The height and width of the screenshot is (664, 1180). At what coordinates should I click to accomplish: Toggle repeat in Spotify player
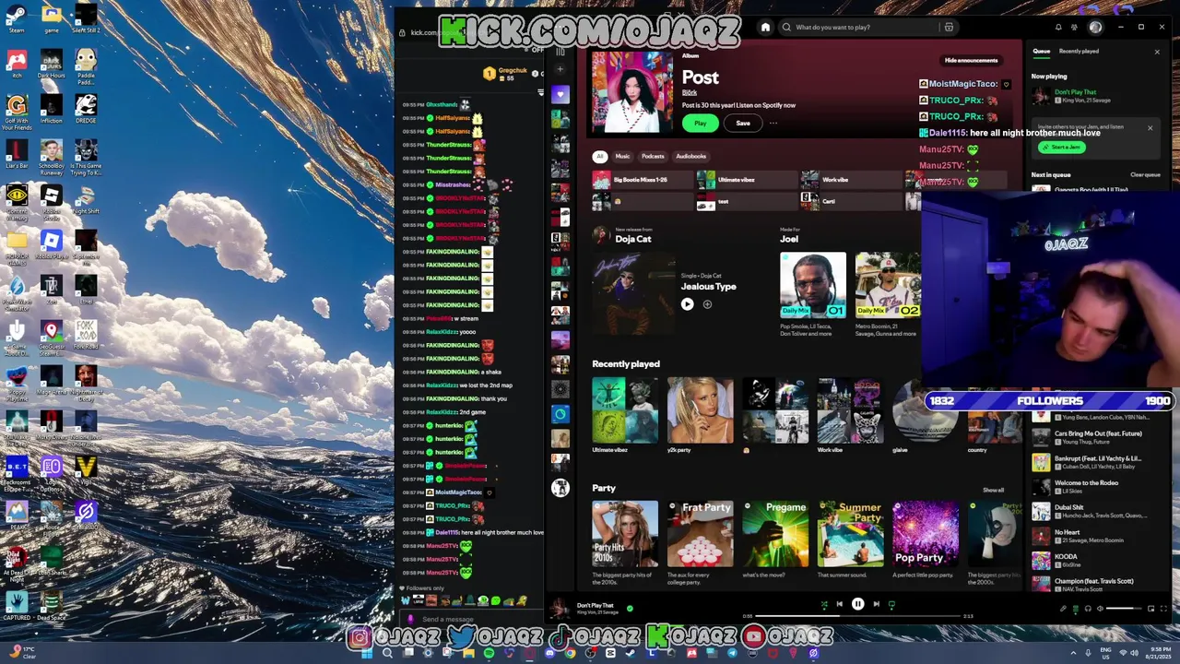pyautogui.click(x=891, y=604)
